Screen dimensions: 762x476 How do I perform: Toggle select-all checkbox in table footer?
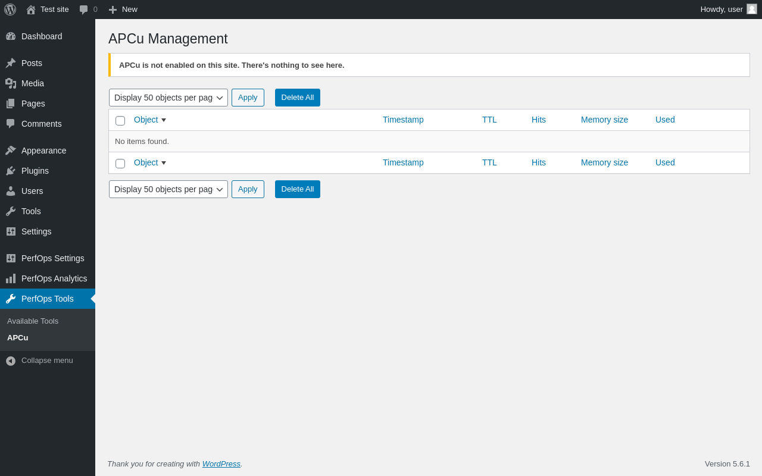[120, 164]
